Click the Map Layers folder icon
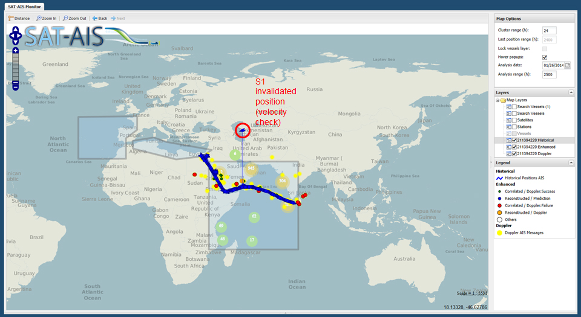Viewport: 581px width, 317px height. 503,100
